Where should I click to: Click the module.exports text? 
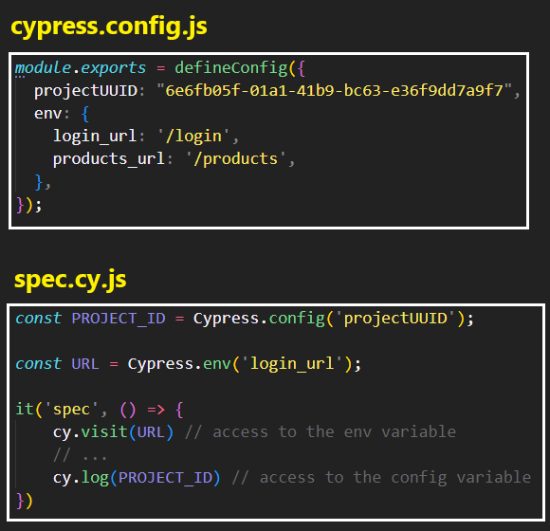point(81,68)
